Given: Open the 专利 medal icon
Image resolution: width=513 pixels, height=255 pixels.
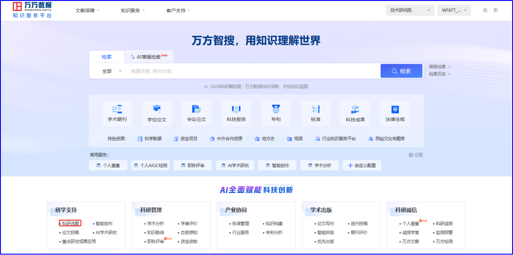Looking at the screenshot, I should [x=276, y=109].
